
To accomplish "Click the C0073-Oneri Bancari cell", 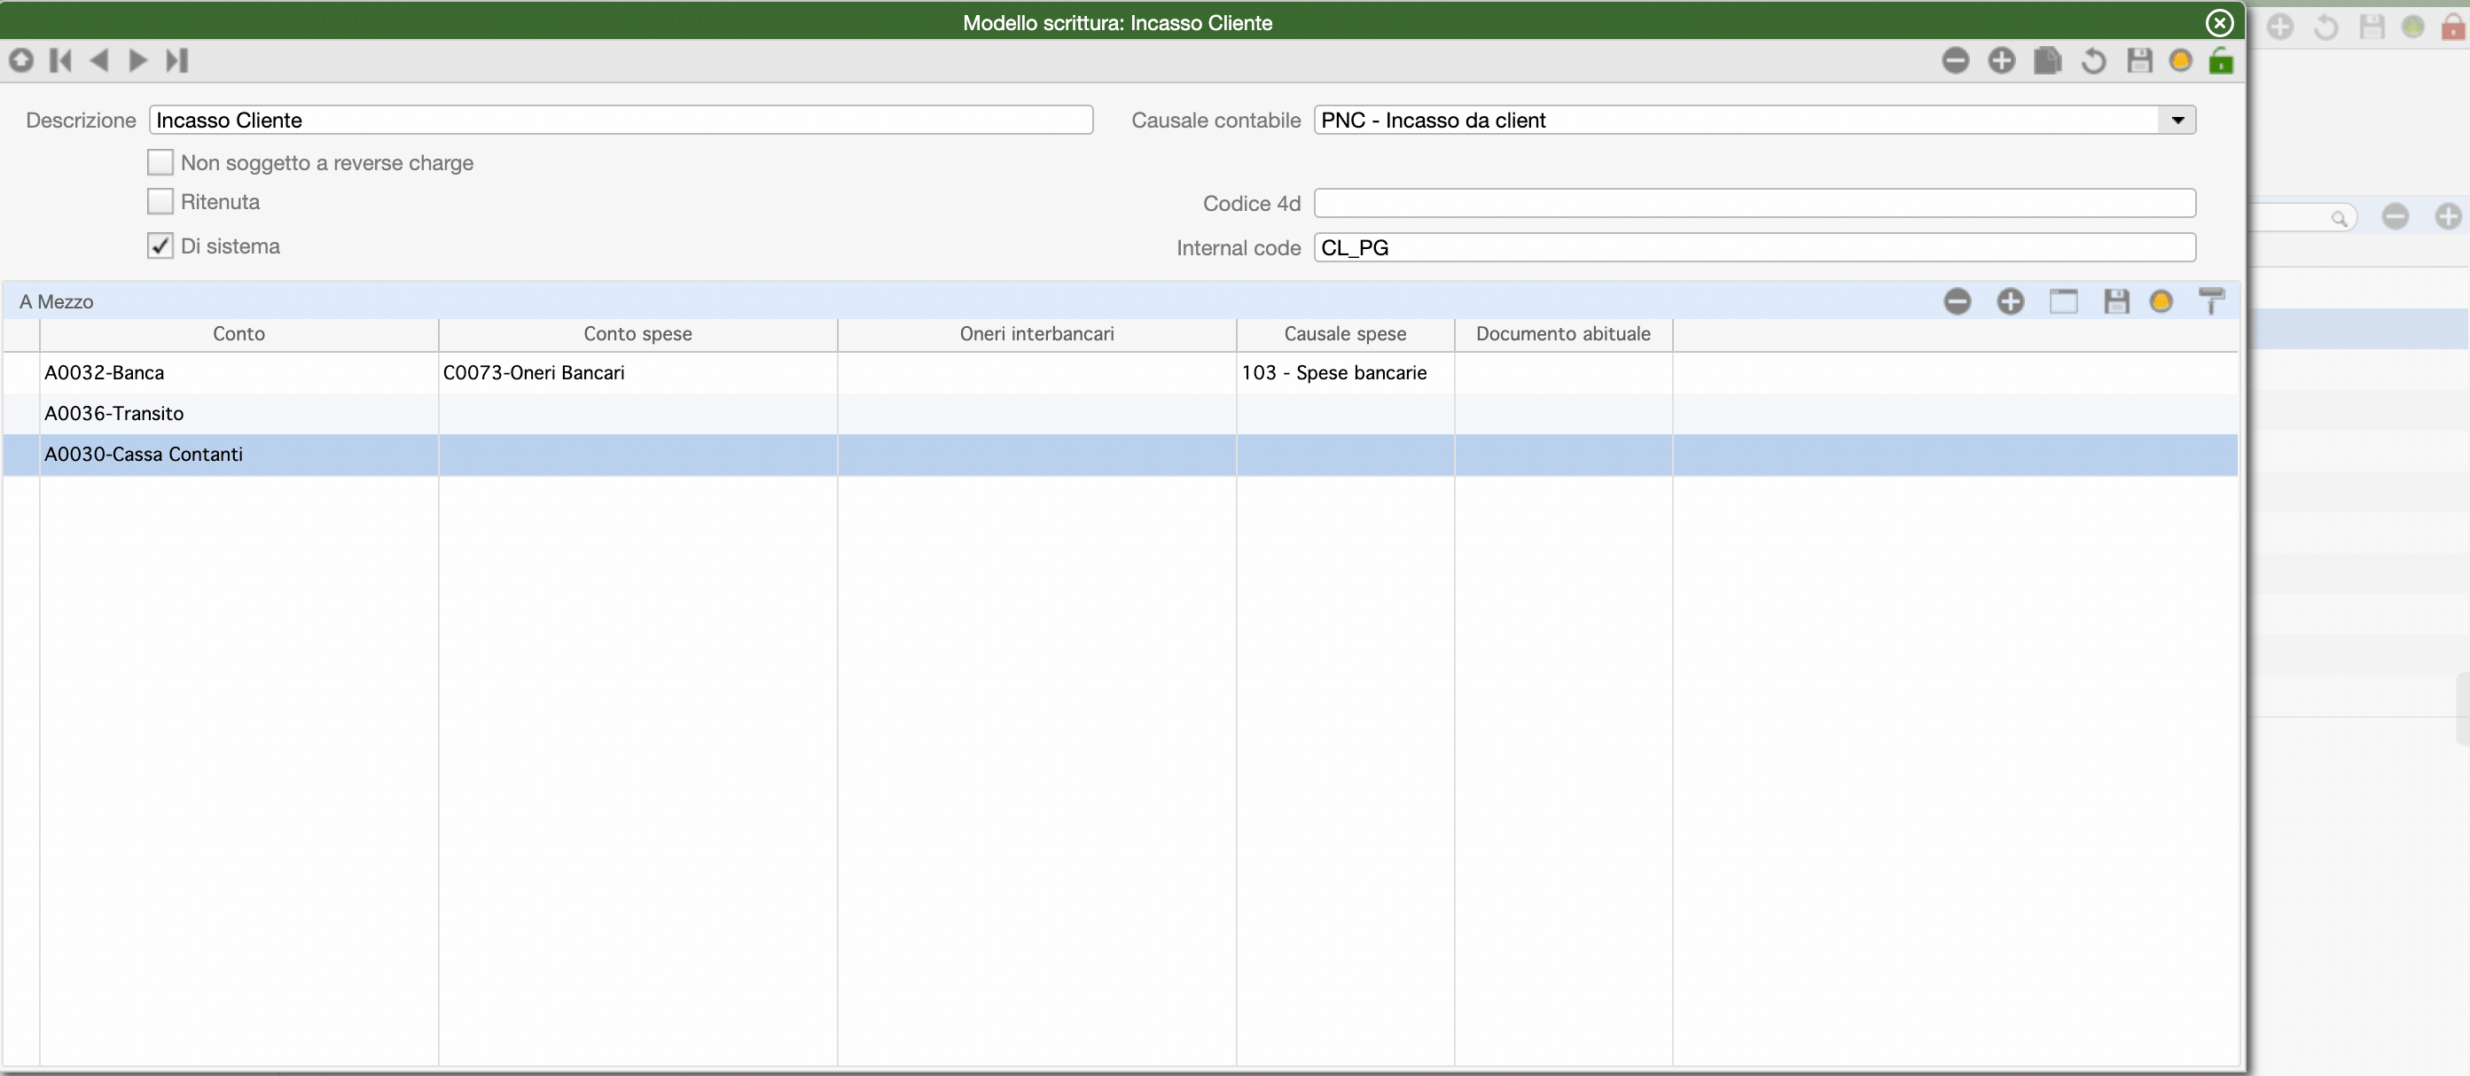I will [x=637, y=373].
